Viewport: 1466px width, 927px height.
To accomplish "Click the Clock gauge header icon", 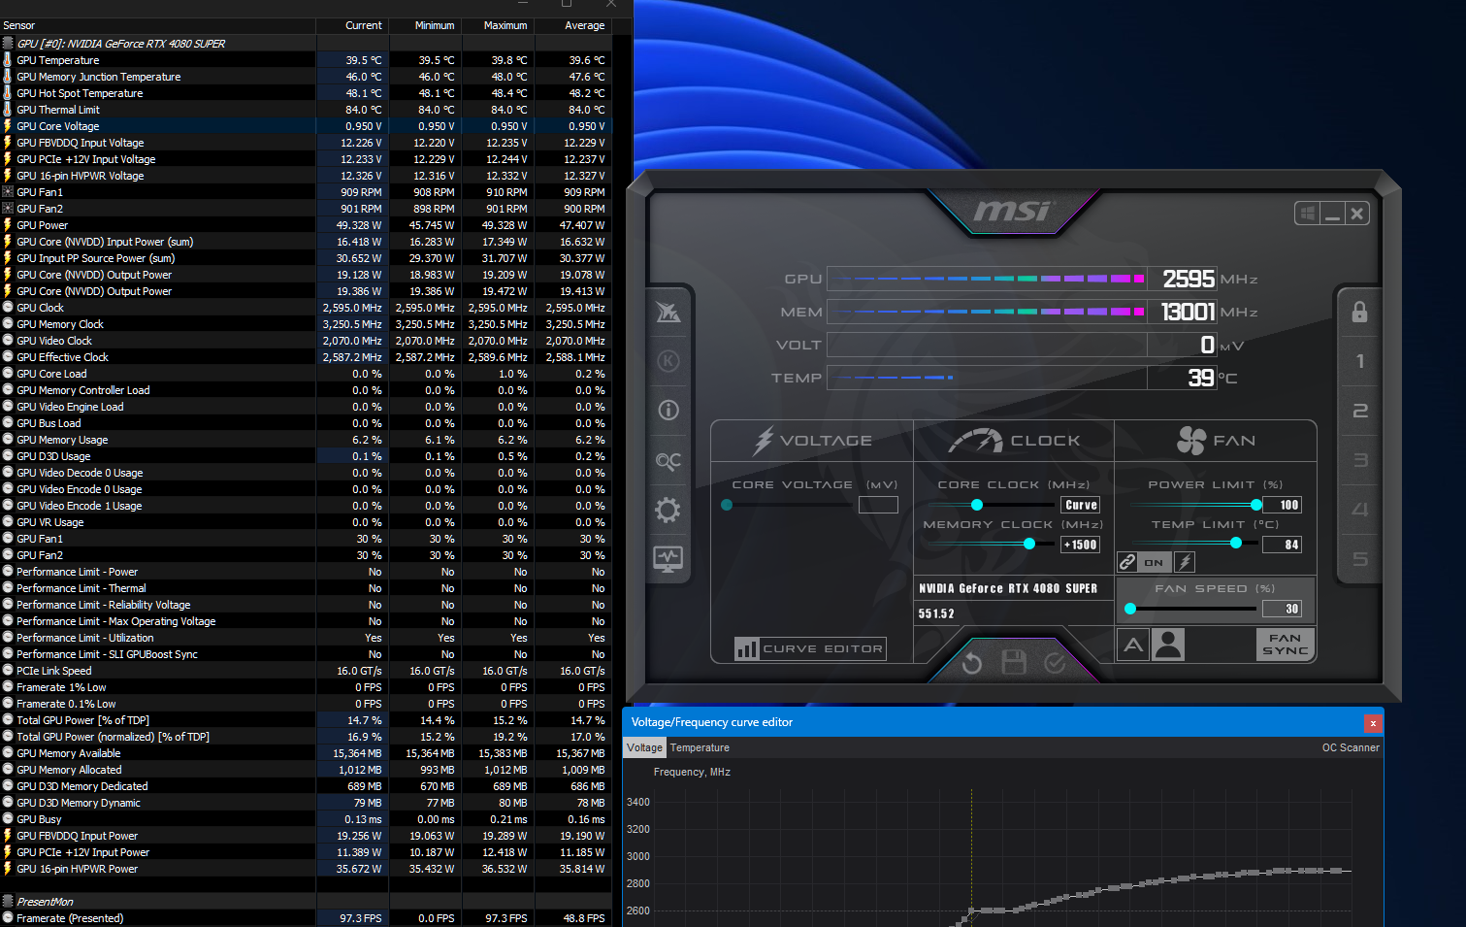I will (975, 441).
